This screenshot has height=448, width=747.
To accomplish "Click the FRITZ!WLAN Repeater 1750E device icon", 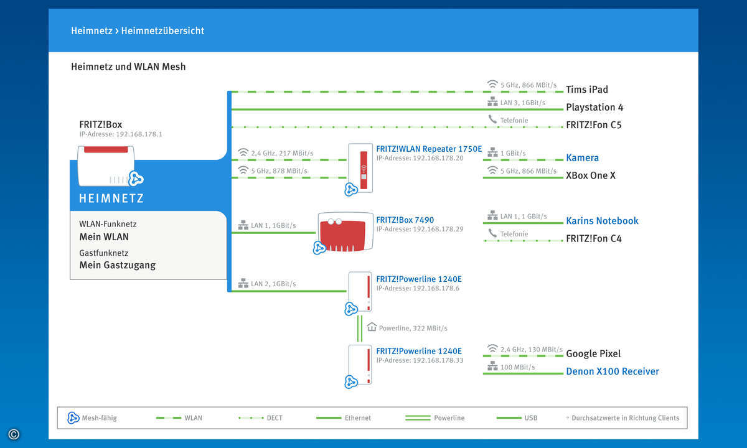I will 360,168.
